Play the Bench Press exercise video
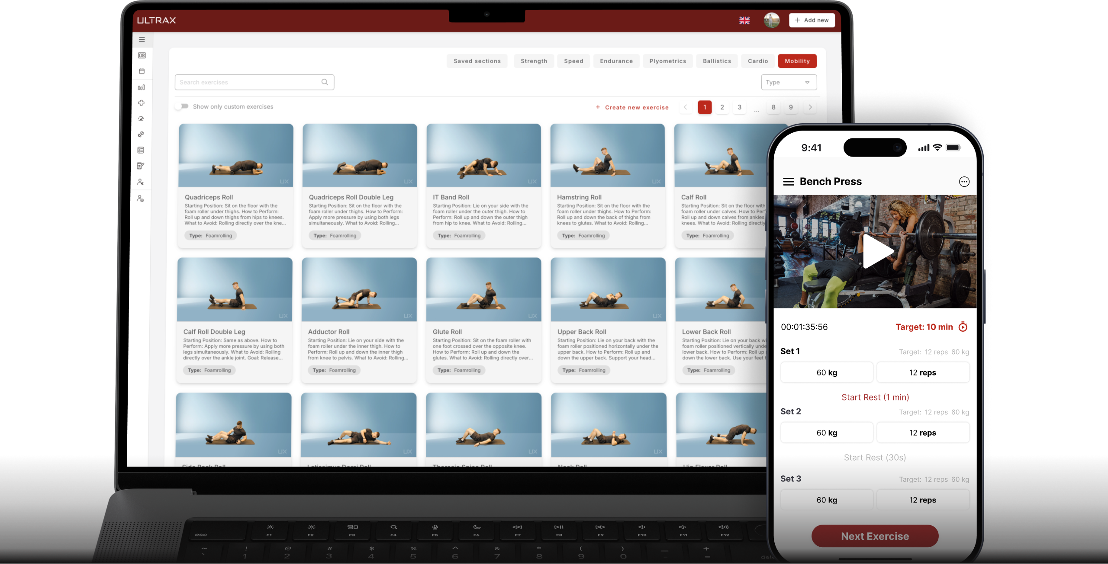Image resolution: width=1108 pixels, height=564 pixels. [x=875, y=251]
